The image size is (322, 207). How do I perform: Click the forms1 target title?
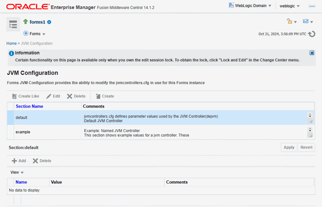click(37, 22)
